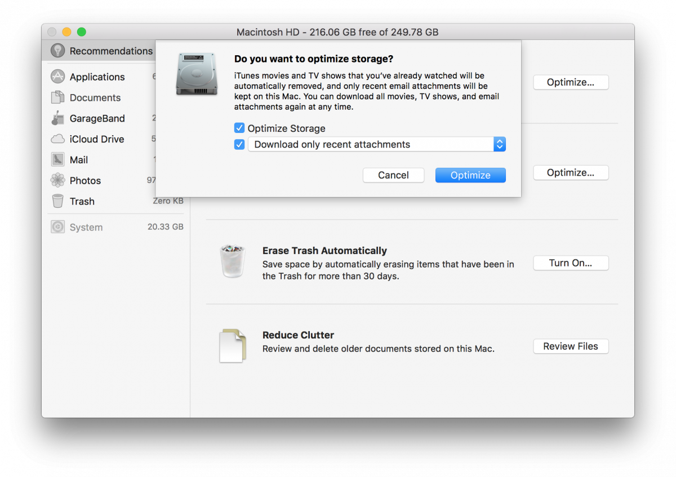Click Turn On for Erase Trash Automatically
The width and height of the screenshot is (676, 477).
point(571,262)
